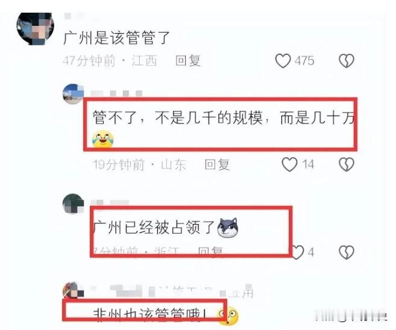Tap the laughing-crying emoji in the reply
Viewport: 396px width, 330px height.
pos(103,139)
